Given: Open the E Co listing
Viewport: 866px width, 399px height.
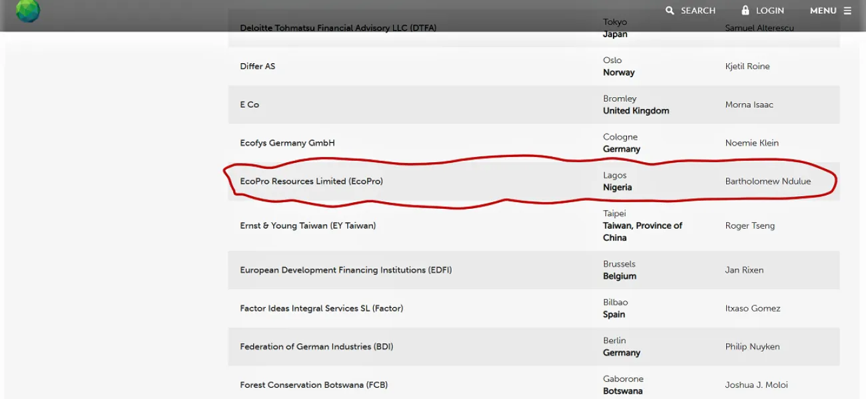Looking at the screenshot, I should pos(248,104).
